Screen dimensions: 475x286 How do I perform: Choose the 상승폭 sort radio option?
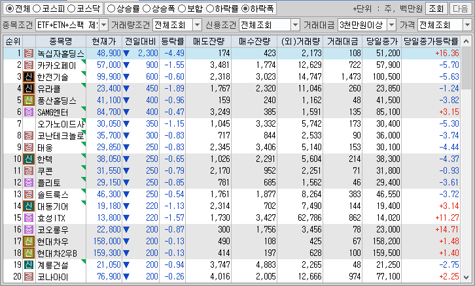coord(147,8)
